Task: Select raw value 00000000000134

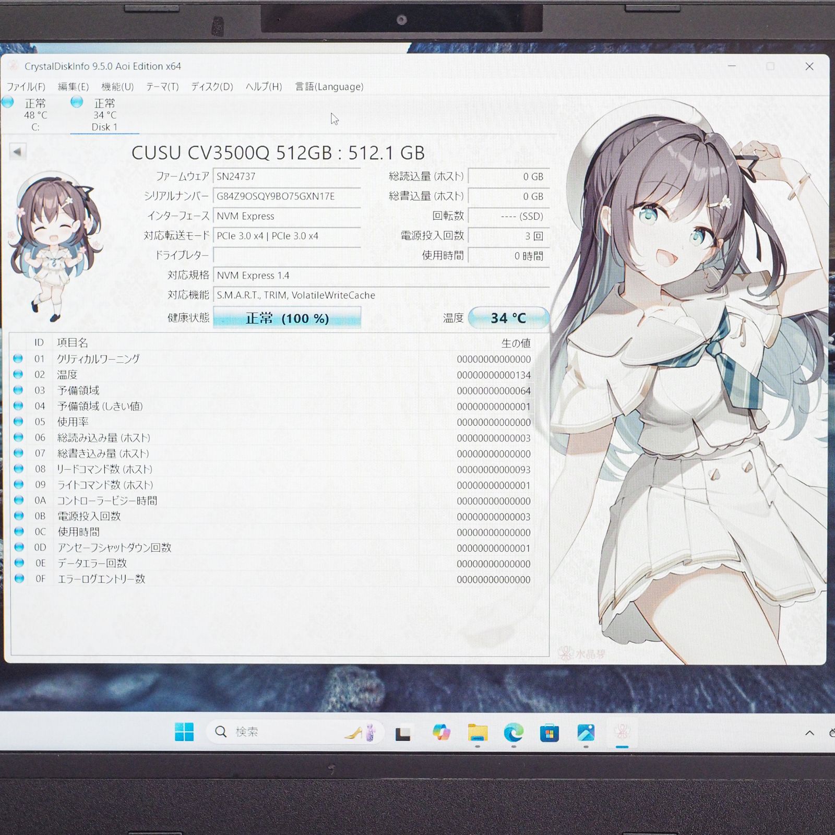Action: tap(494, 375)
